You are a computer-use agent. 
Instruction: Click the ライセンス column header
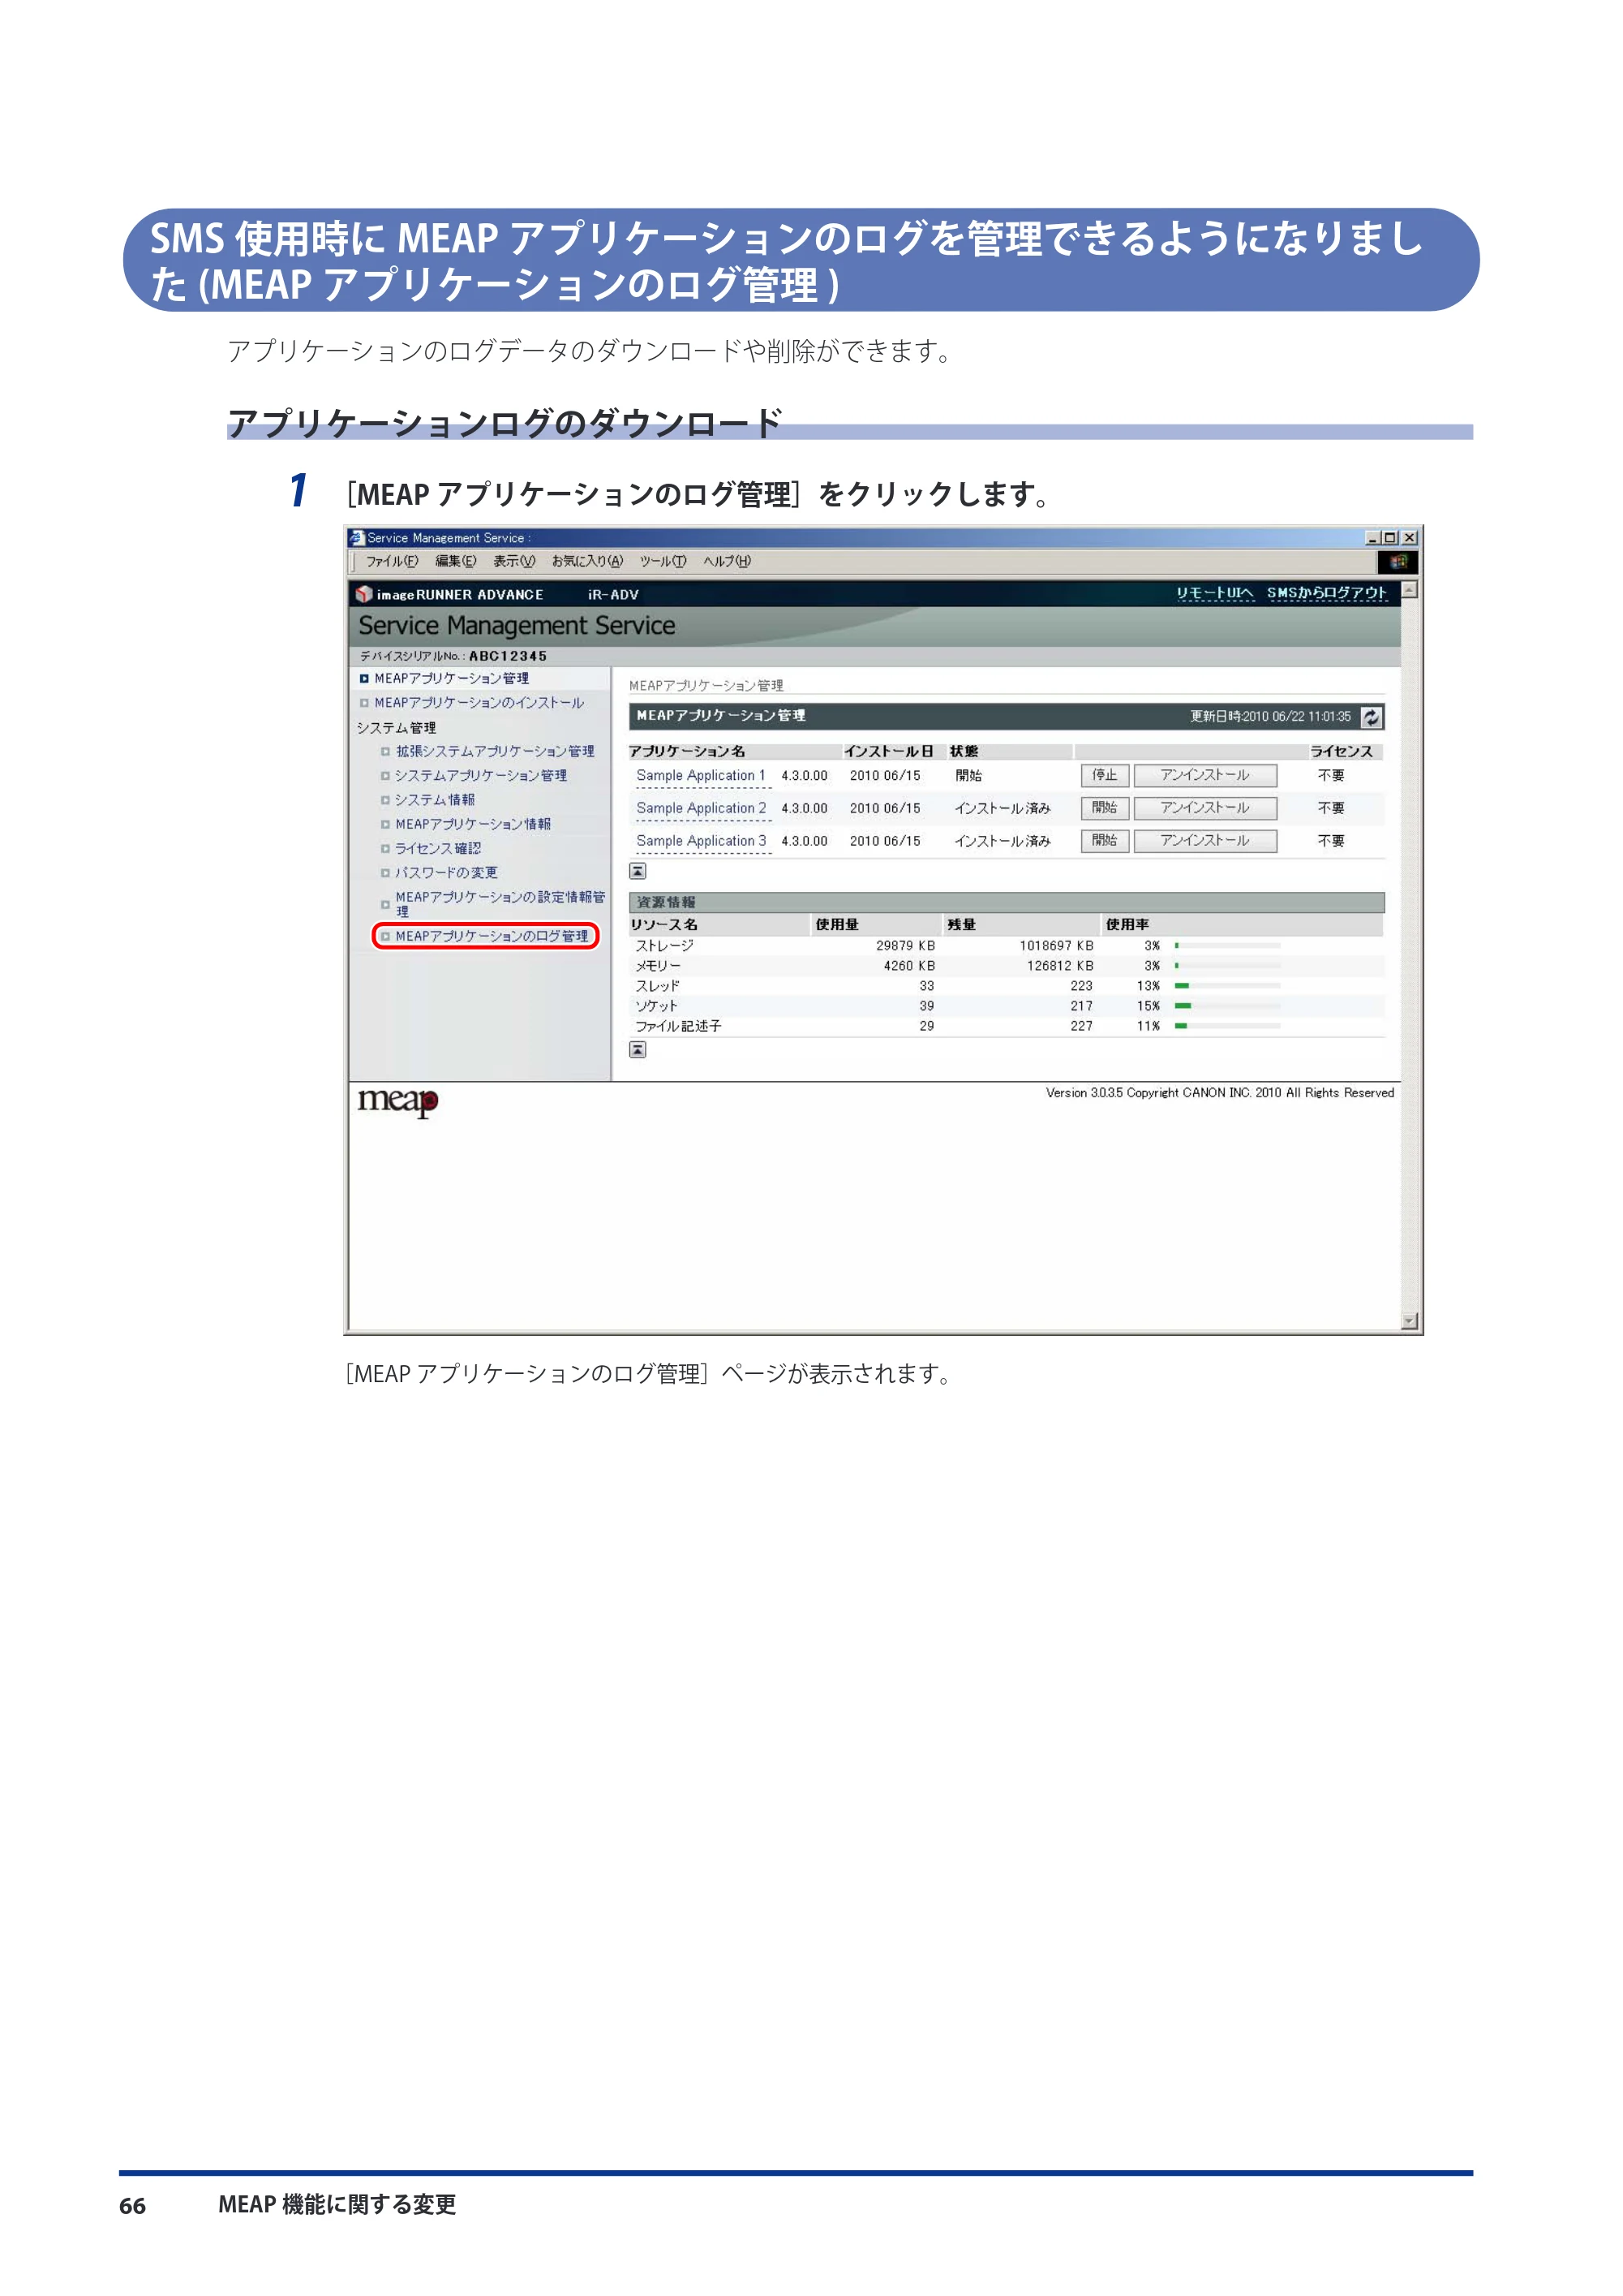(x=1342, y=751)
